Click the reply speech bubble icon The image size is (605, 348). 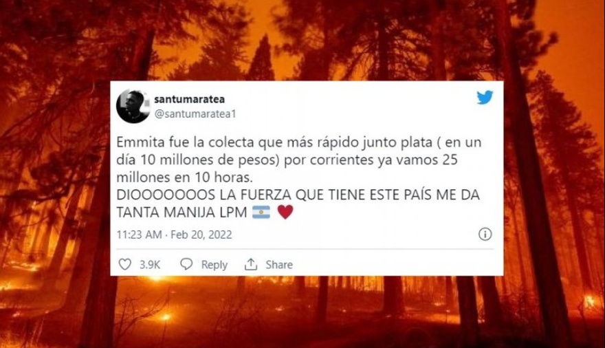coord(186,264)
